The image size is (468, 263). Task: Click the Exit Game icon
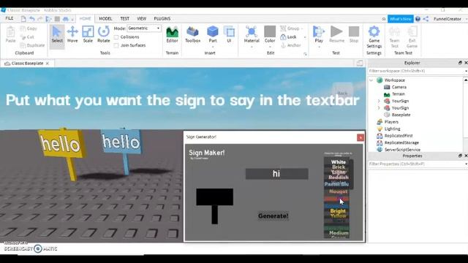click(x=412, y=37)
